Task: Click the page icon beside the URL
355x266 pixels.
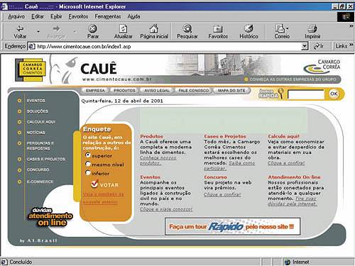Action: pos(32,46)
